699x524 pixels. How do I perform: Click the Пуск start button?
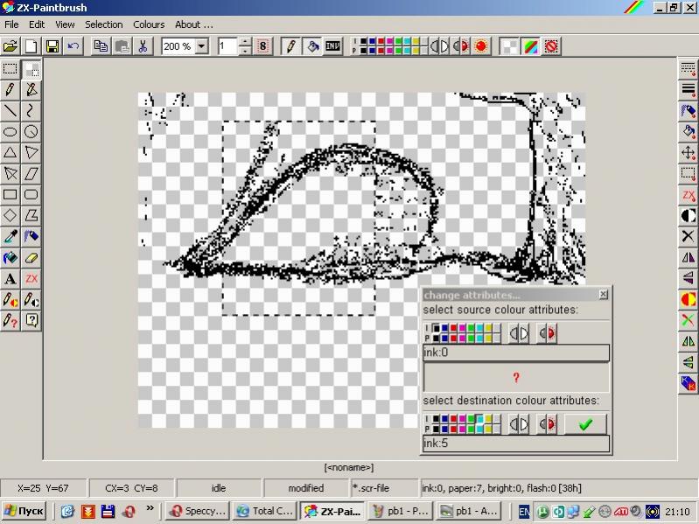click(x=25, y=511)
